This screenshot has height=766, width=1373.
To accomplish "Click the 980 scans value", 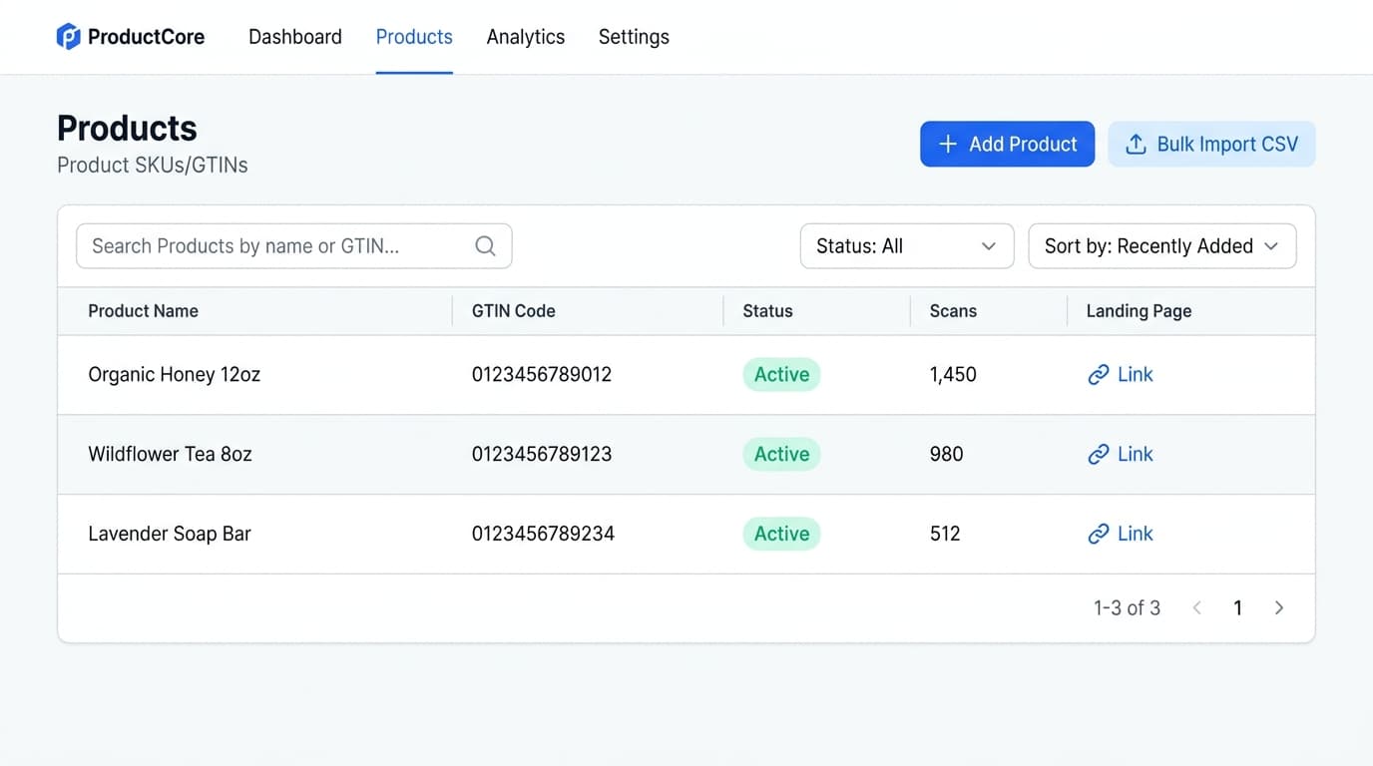I will 947,454.
